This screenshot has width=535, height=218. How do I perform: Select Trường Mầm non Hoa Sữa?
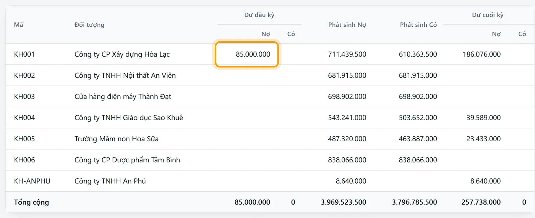(116, 139)
